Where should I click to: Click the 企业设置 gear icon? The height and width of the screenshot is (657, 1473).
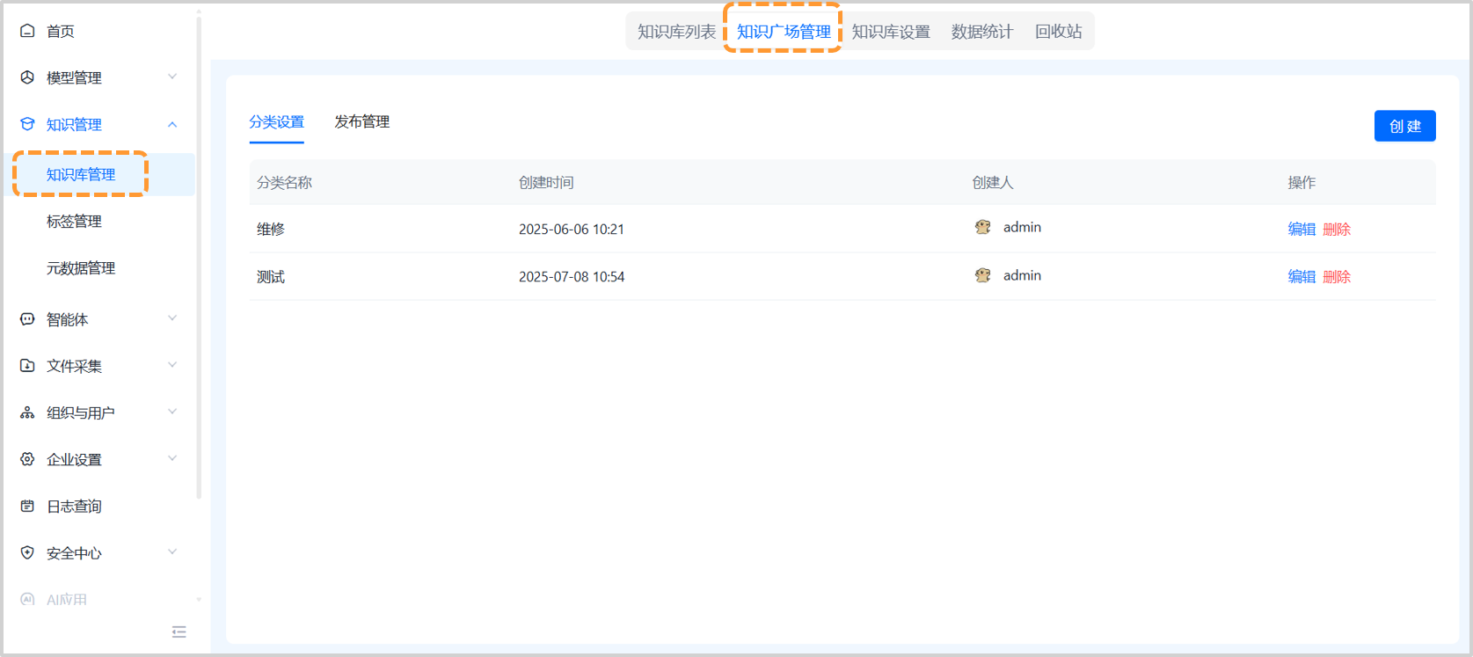(27, 459)
